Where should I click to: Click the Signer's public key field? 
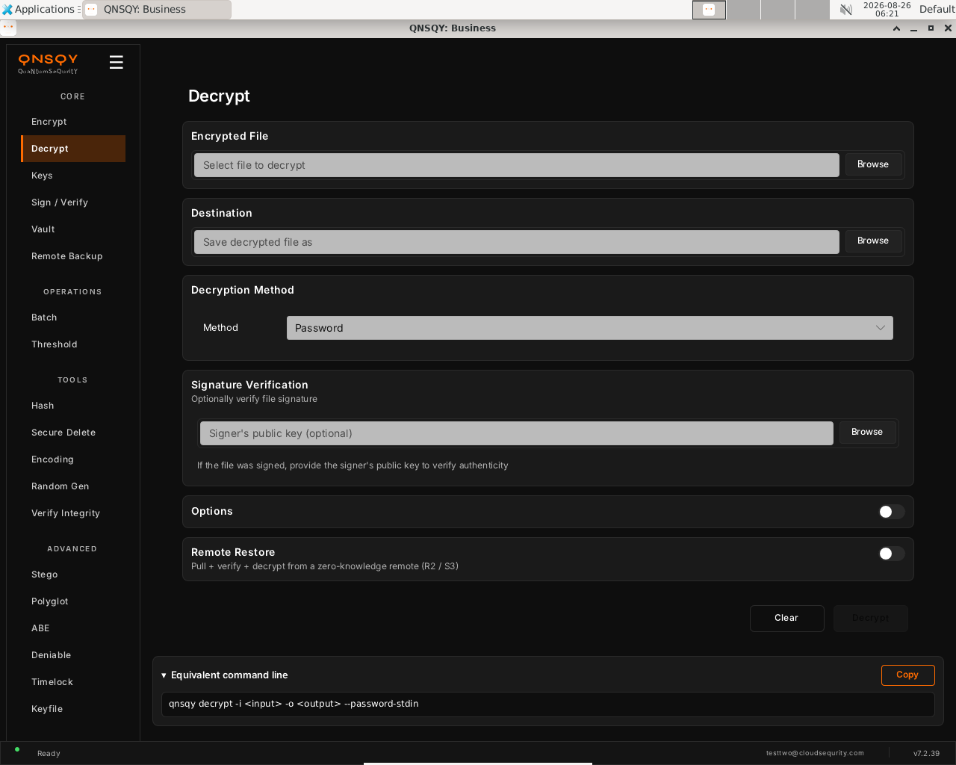coord(517,433)
